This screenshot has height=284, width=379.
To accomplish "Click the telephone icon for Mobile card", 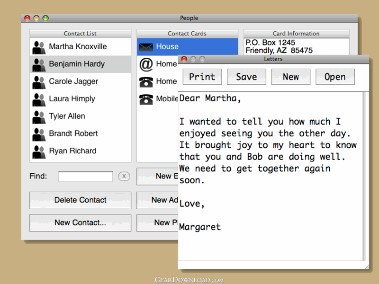I will (x=146, y=99).
